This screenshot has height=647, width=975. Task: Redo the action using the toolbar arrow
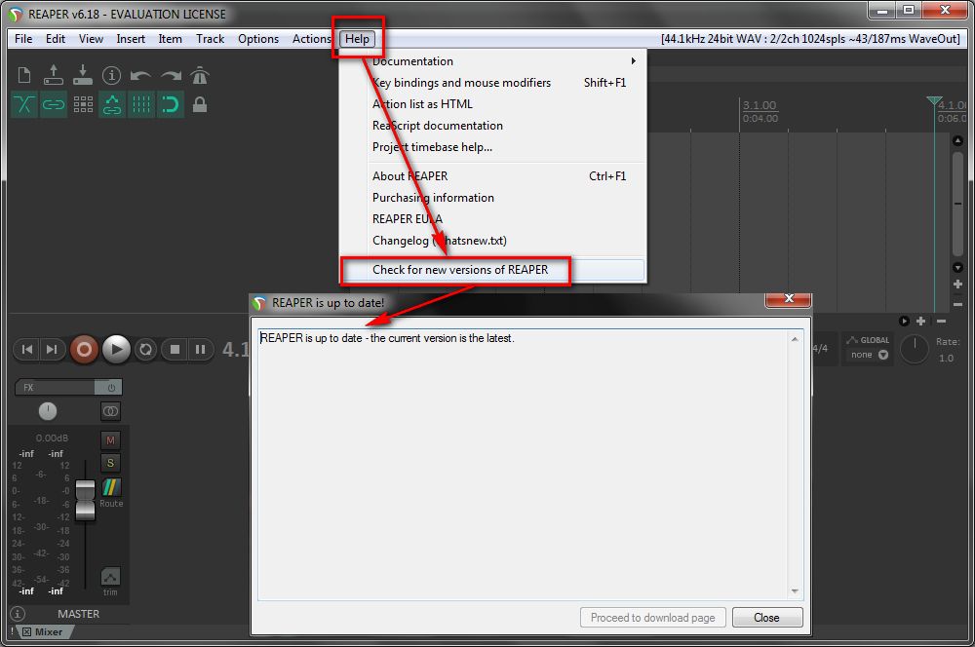pos(171,76)
